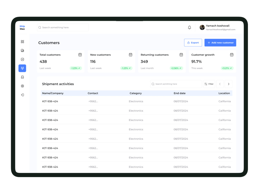
Task: Click the Add new customer button
Action: (220, 42)
